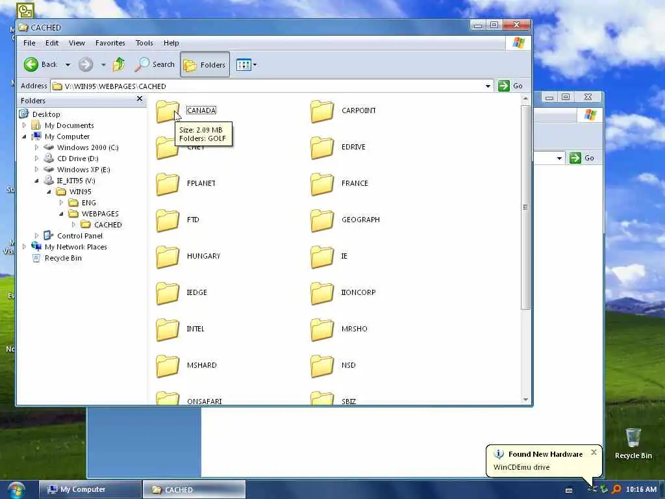Expand the CD Drive (D:) node
This screenshot has height=499, width=665.
coord(36,159)
